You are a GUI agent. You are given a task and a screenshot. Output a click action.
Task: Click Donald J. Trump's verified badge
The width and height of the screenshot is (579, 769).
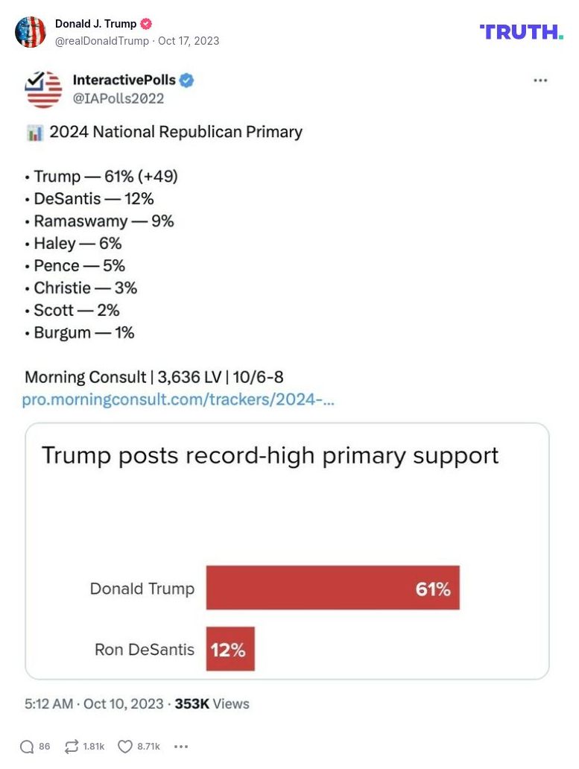pos(147,23)
